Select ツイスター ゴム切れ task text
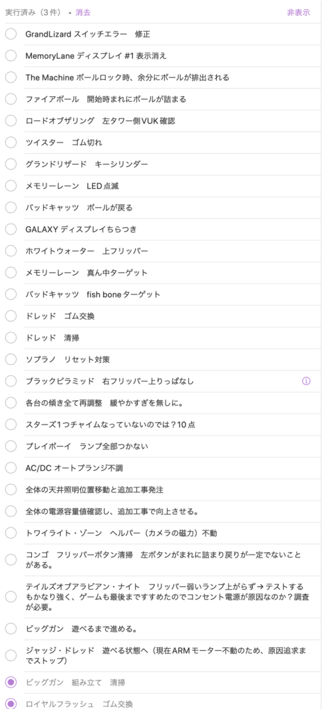 [64, 143]
